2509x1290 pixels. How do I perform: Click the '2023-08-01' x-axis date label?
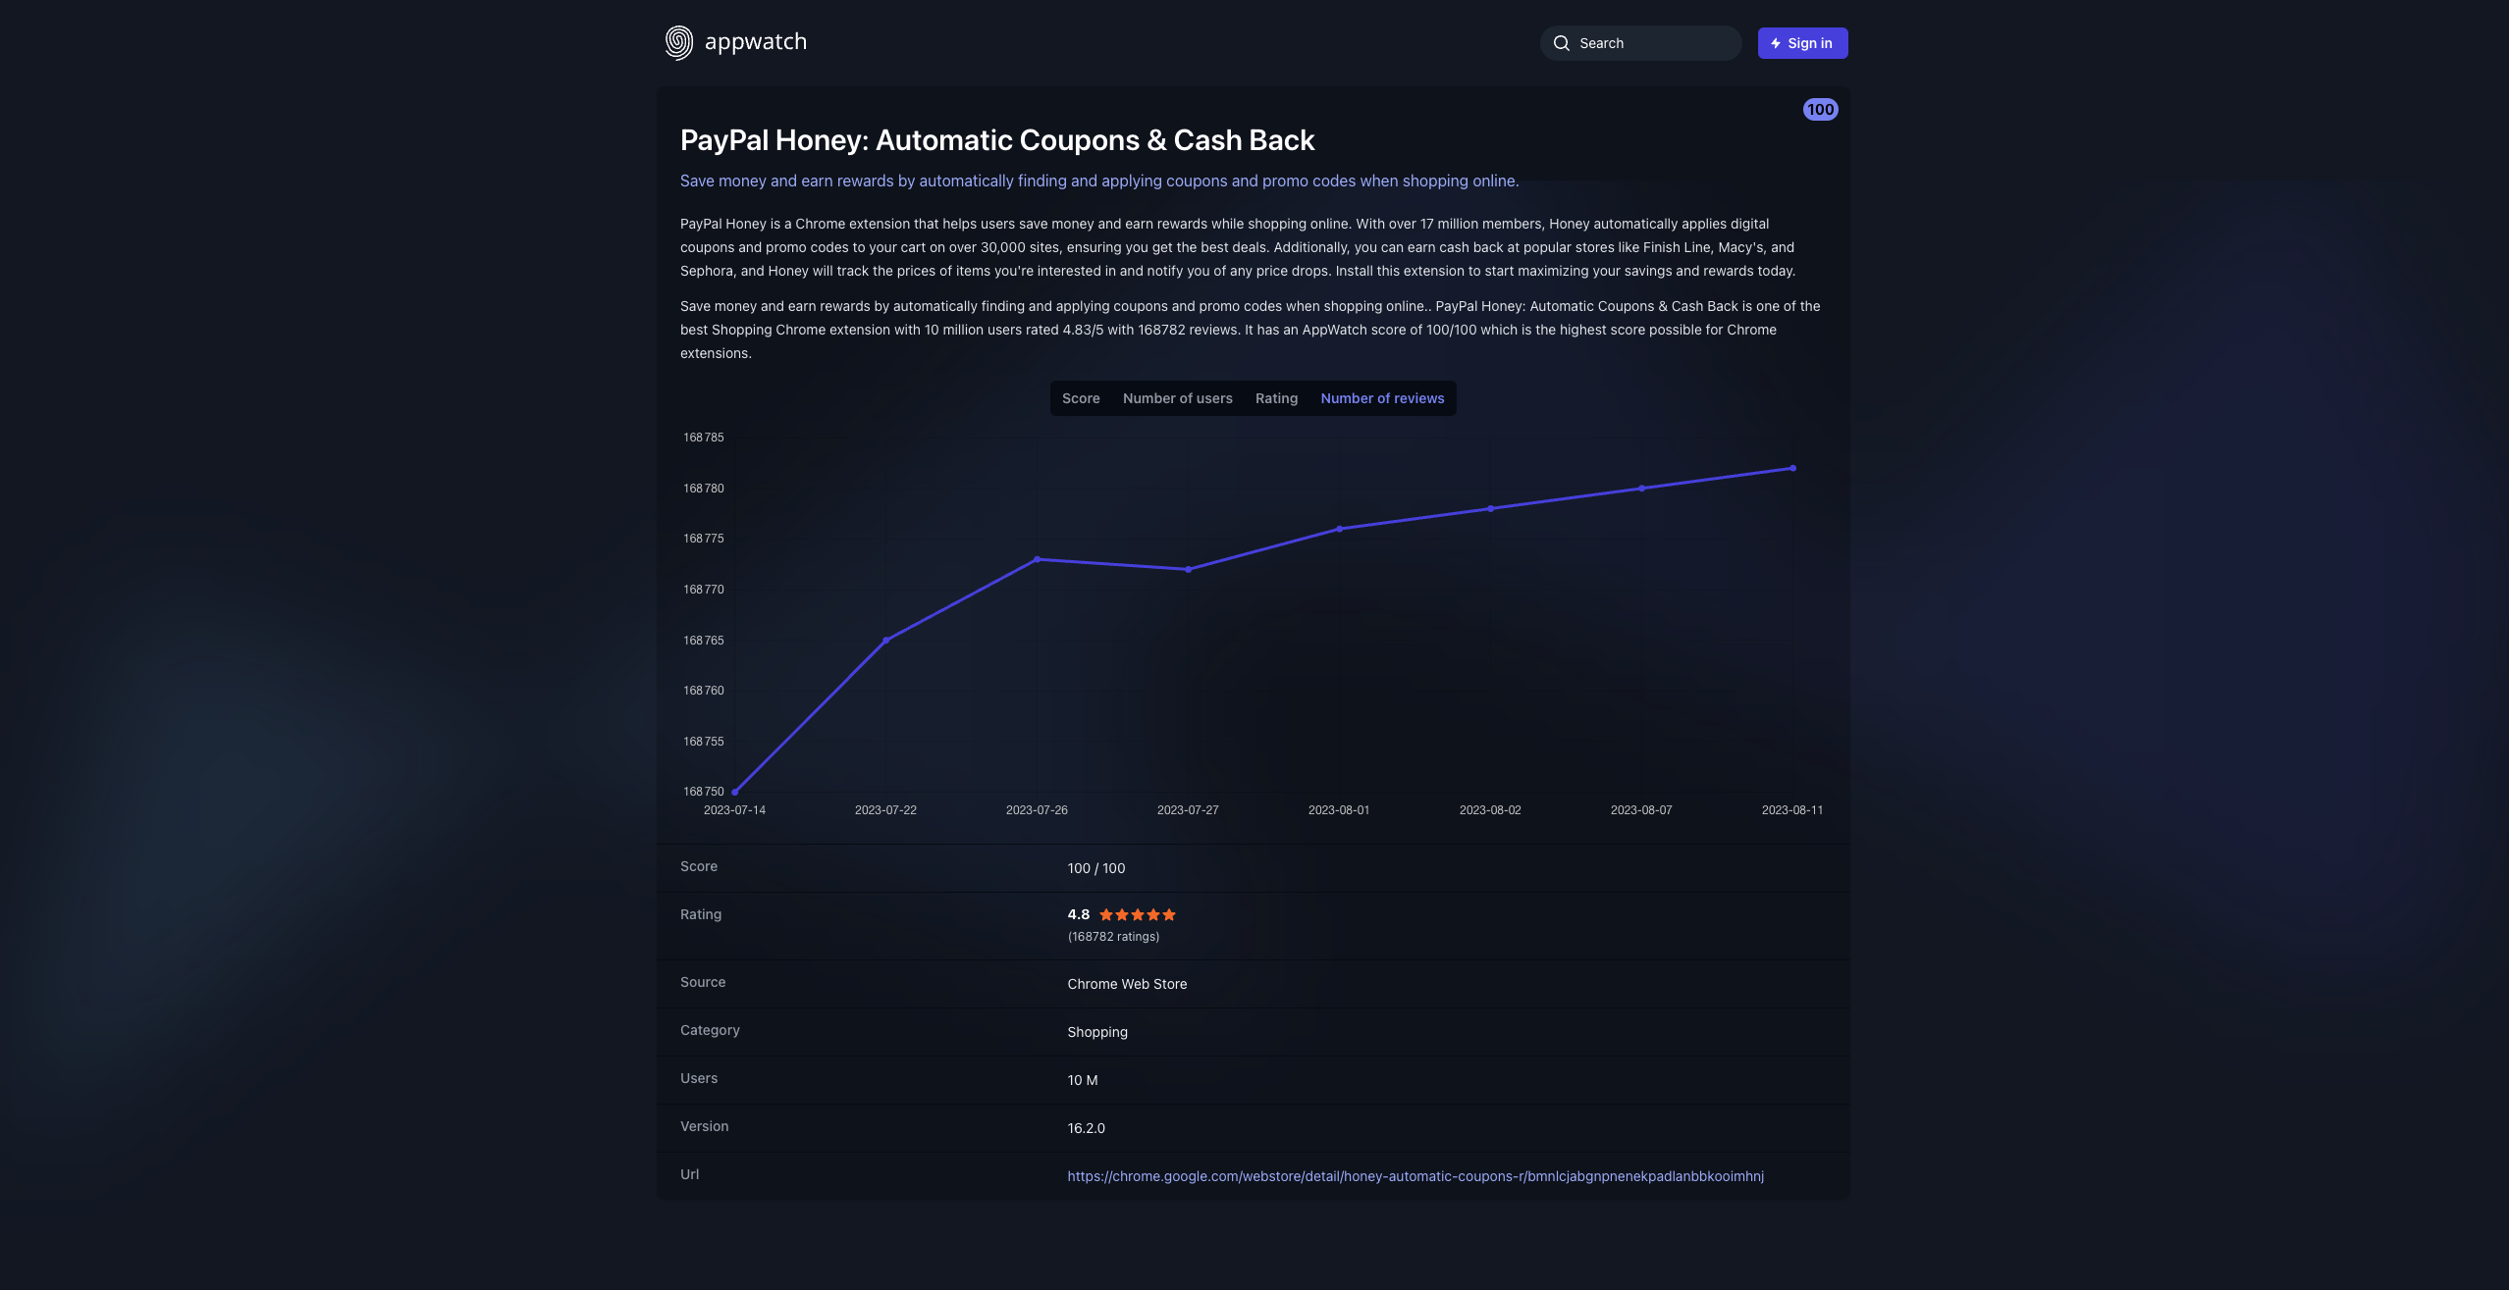[x=1339, y=810]
